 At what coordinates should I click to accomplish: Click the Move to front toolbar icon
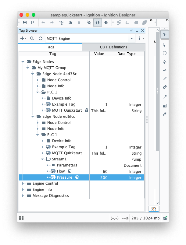point(127,23)
